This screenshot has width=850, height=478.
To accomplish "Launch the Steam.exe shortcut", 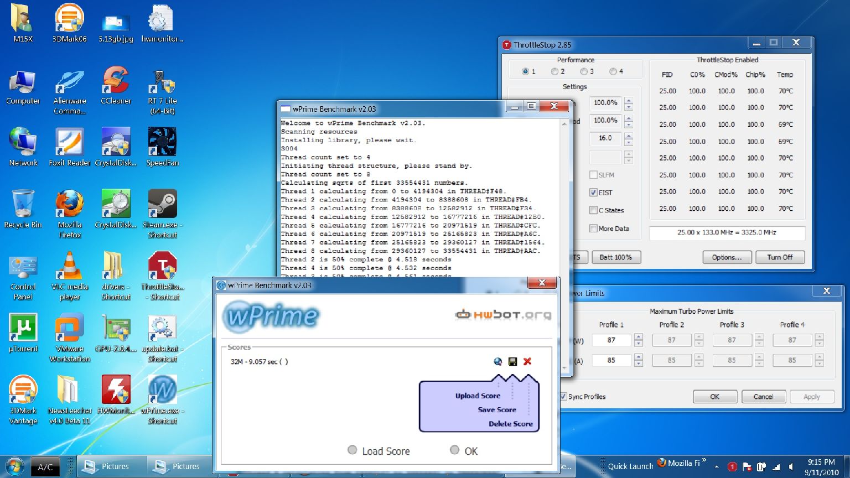I will 162,214.
